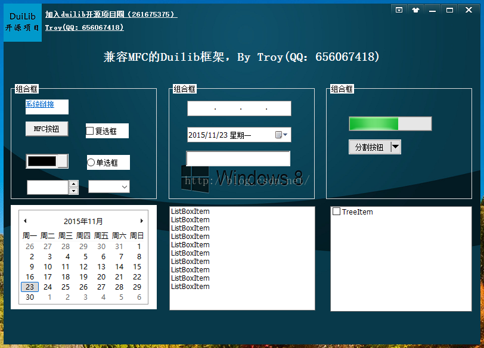Open the date picker calendar icon

coord(281,135)
